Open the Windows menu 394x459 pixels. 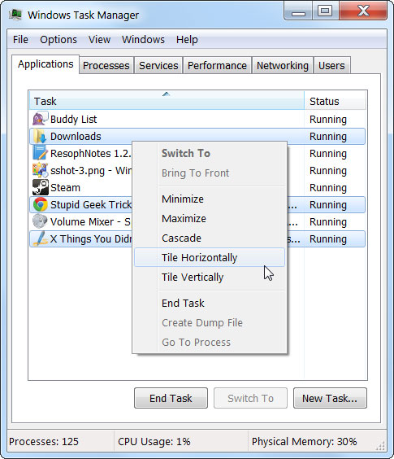coord(143,40)
